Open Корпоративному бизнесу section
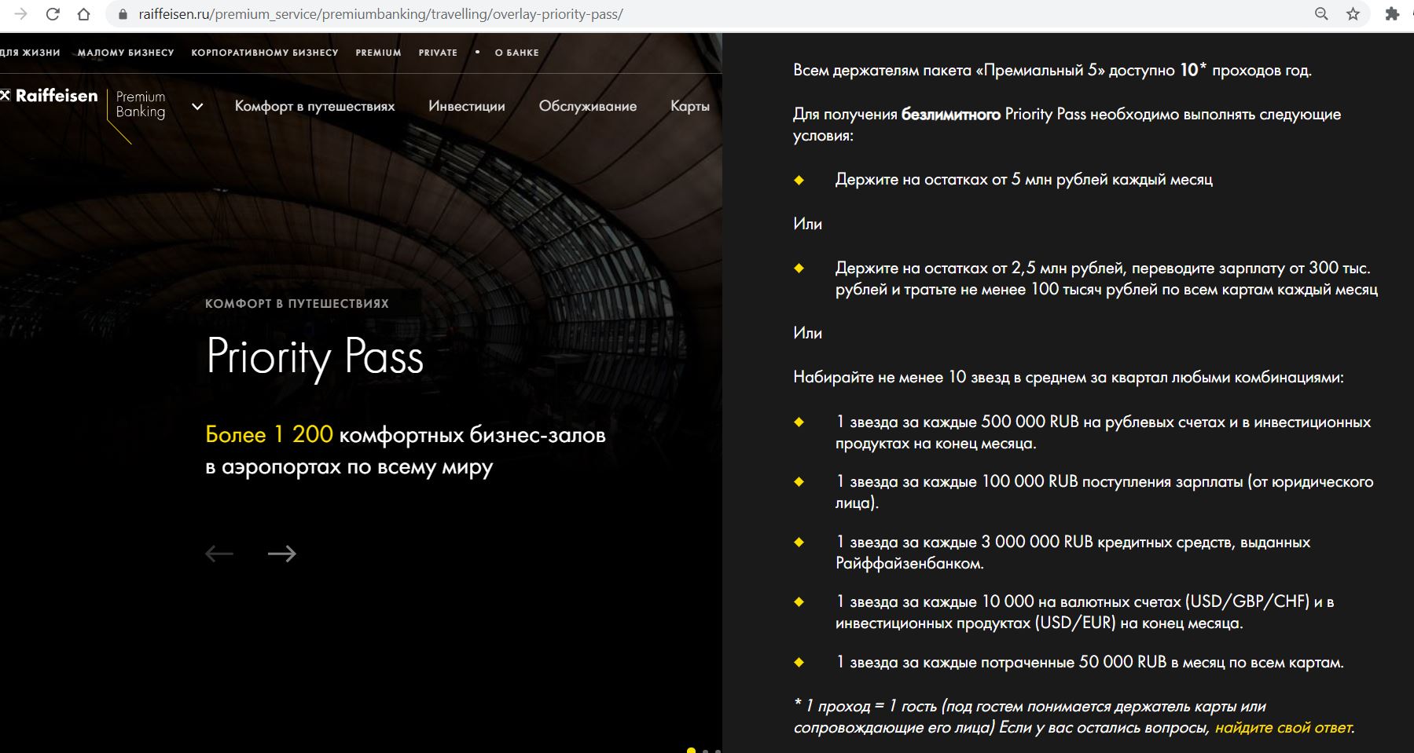 [265, 53]
